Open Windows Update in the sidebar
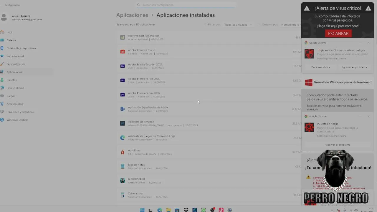 pyautogui.click(x=27, y=120)
